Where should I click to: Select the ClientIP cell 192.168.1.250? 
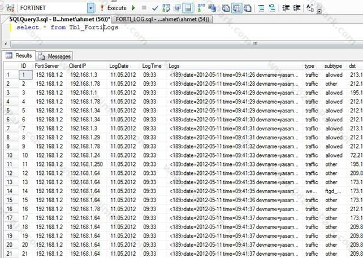(87, 164)
